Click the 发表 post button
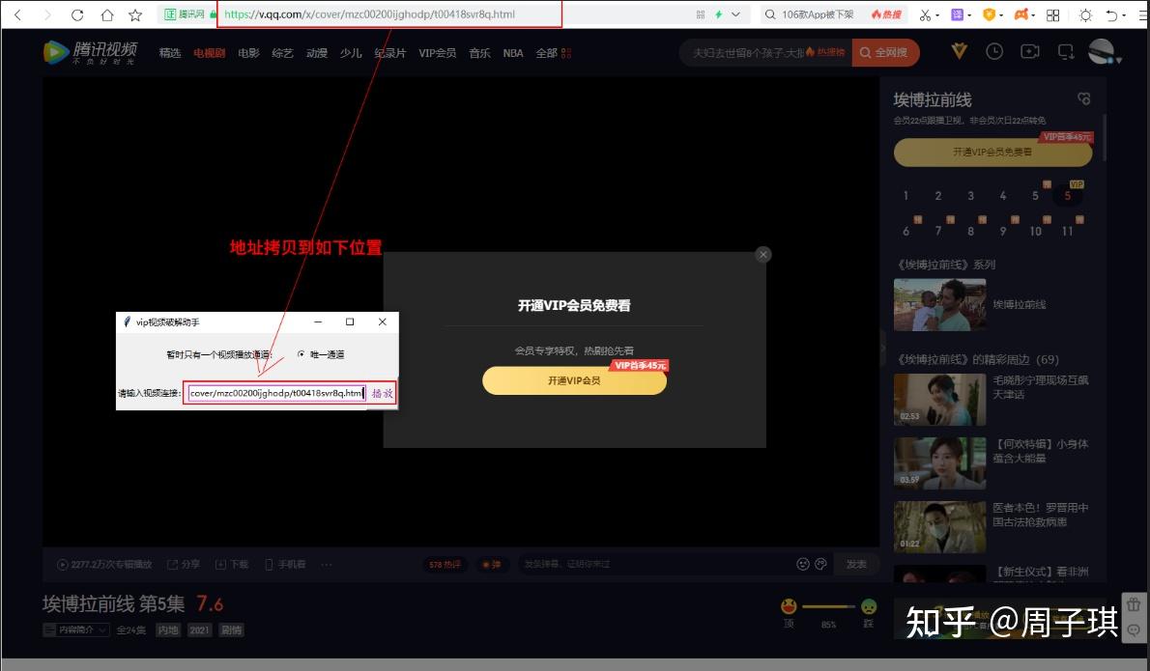The image size is (1150, 671). point(856,564)
